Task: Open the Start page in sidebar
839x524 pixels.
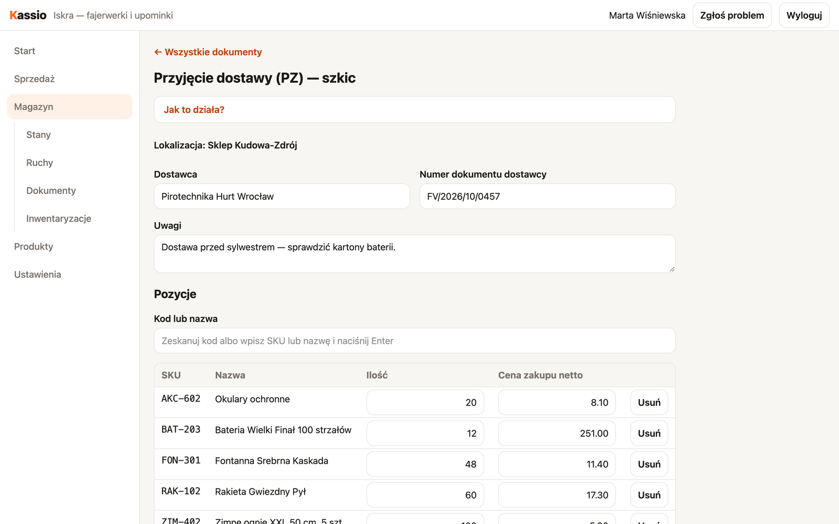Action: (x=69, y=51)
